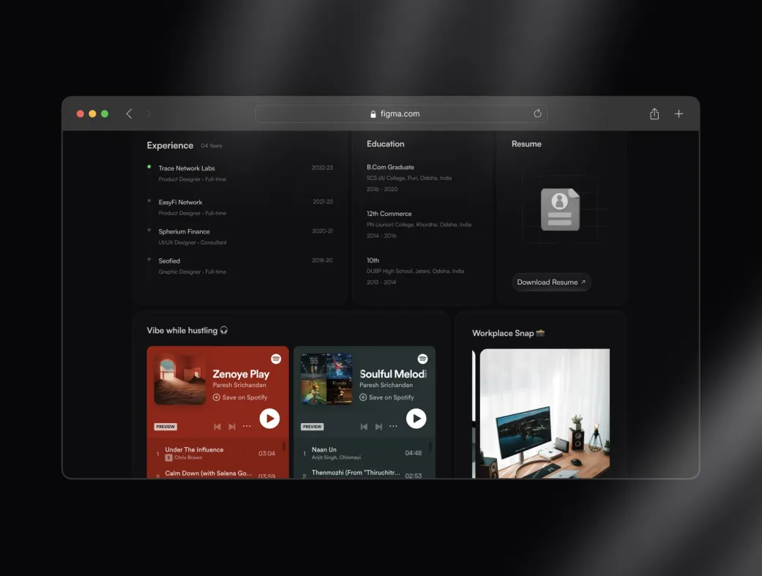762x576 pixels.
Task: Select the track Under The Influence
Action: point(216,453)
